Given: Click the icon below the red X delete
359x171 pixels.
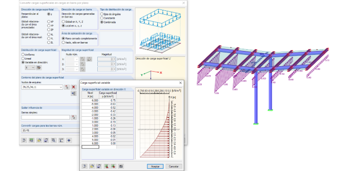Looking at the screenshot, I should [x=74, y=94].
